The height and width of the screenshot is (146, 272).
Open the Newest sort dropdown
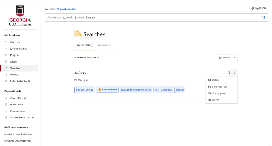pyautogui.click(x=228, y=58)
